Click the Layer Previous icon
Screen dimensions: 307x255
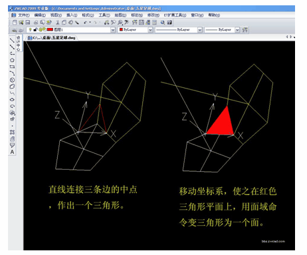coord(21,30)
